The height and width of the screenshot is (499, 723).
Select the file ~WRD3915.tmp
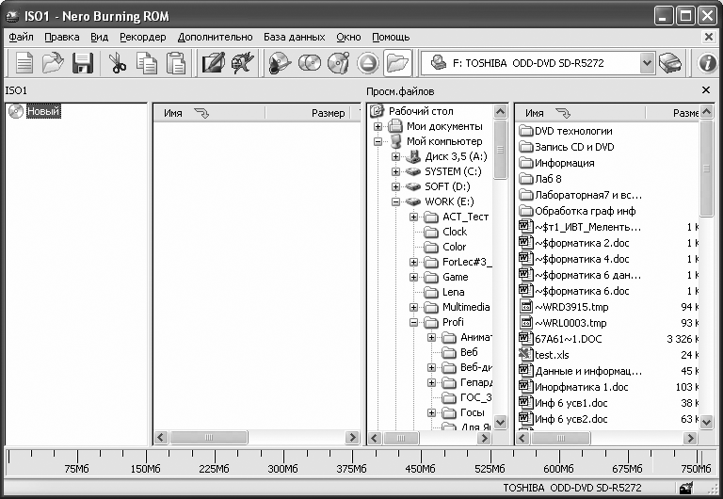(x=571, y=307)
